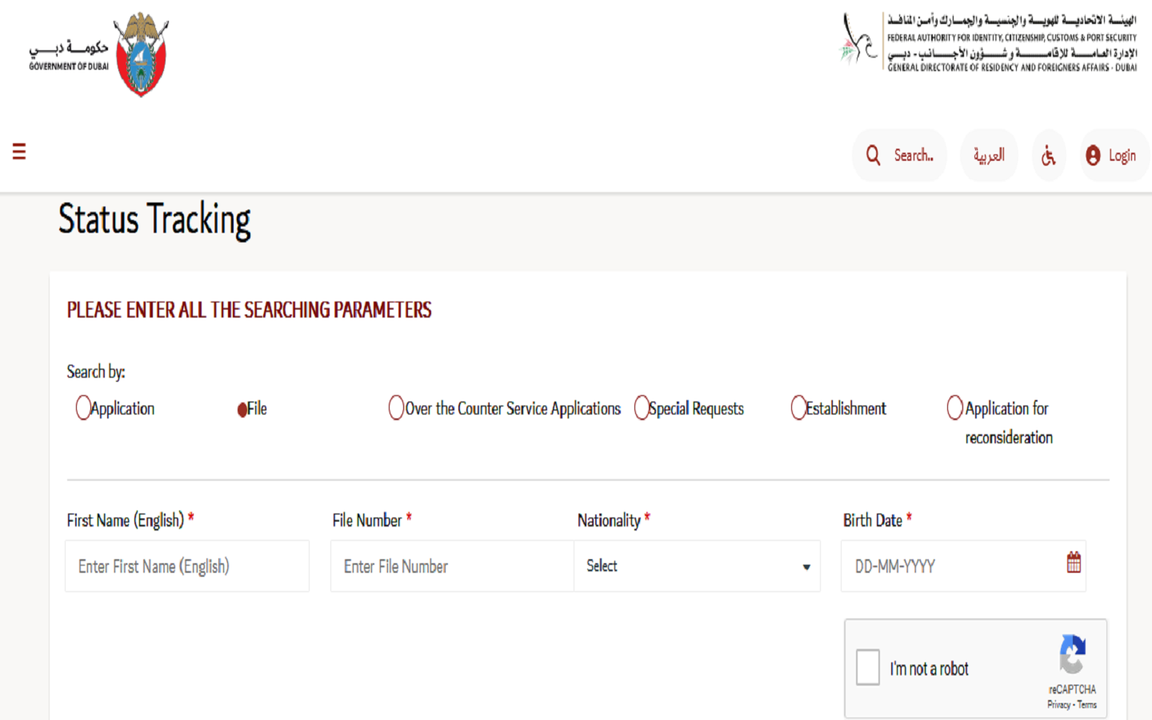The height and width of the screenshot is (720, 1152).
Task: Choose Special Requests as the search type
Action: [x=642, y=408]
